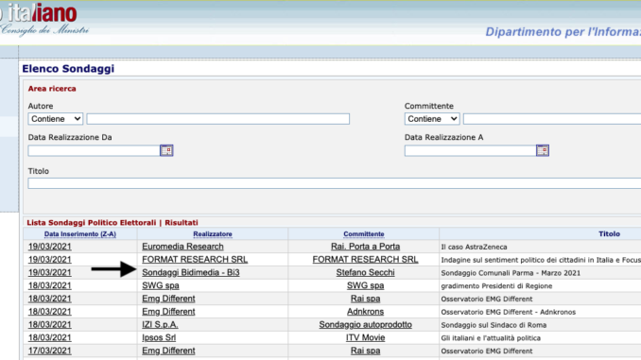Sort by Data Inserimento (Z-A) column
Screen dimensions: 641x360
pos(80,234)
